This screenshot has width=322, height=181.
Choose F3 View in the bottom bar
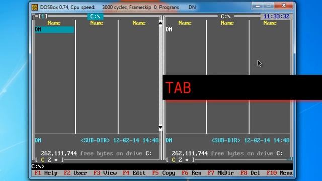click(105, 173)
